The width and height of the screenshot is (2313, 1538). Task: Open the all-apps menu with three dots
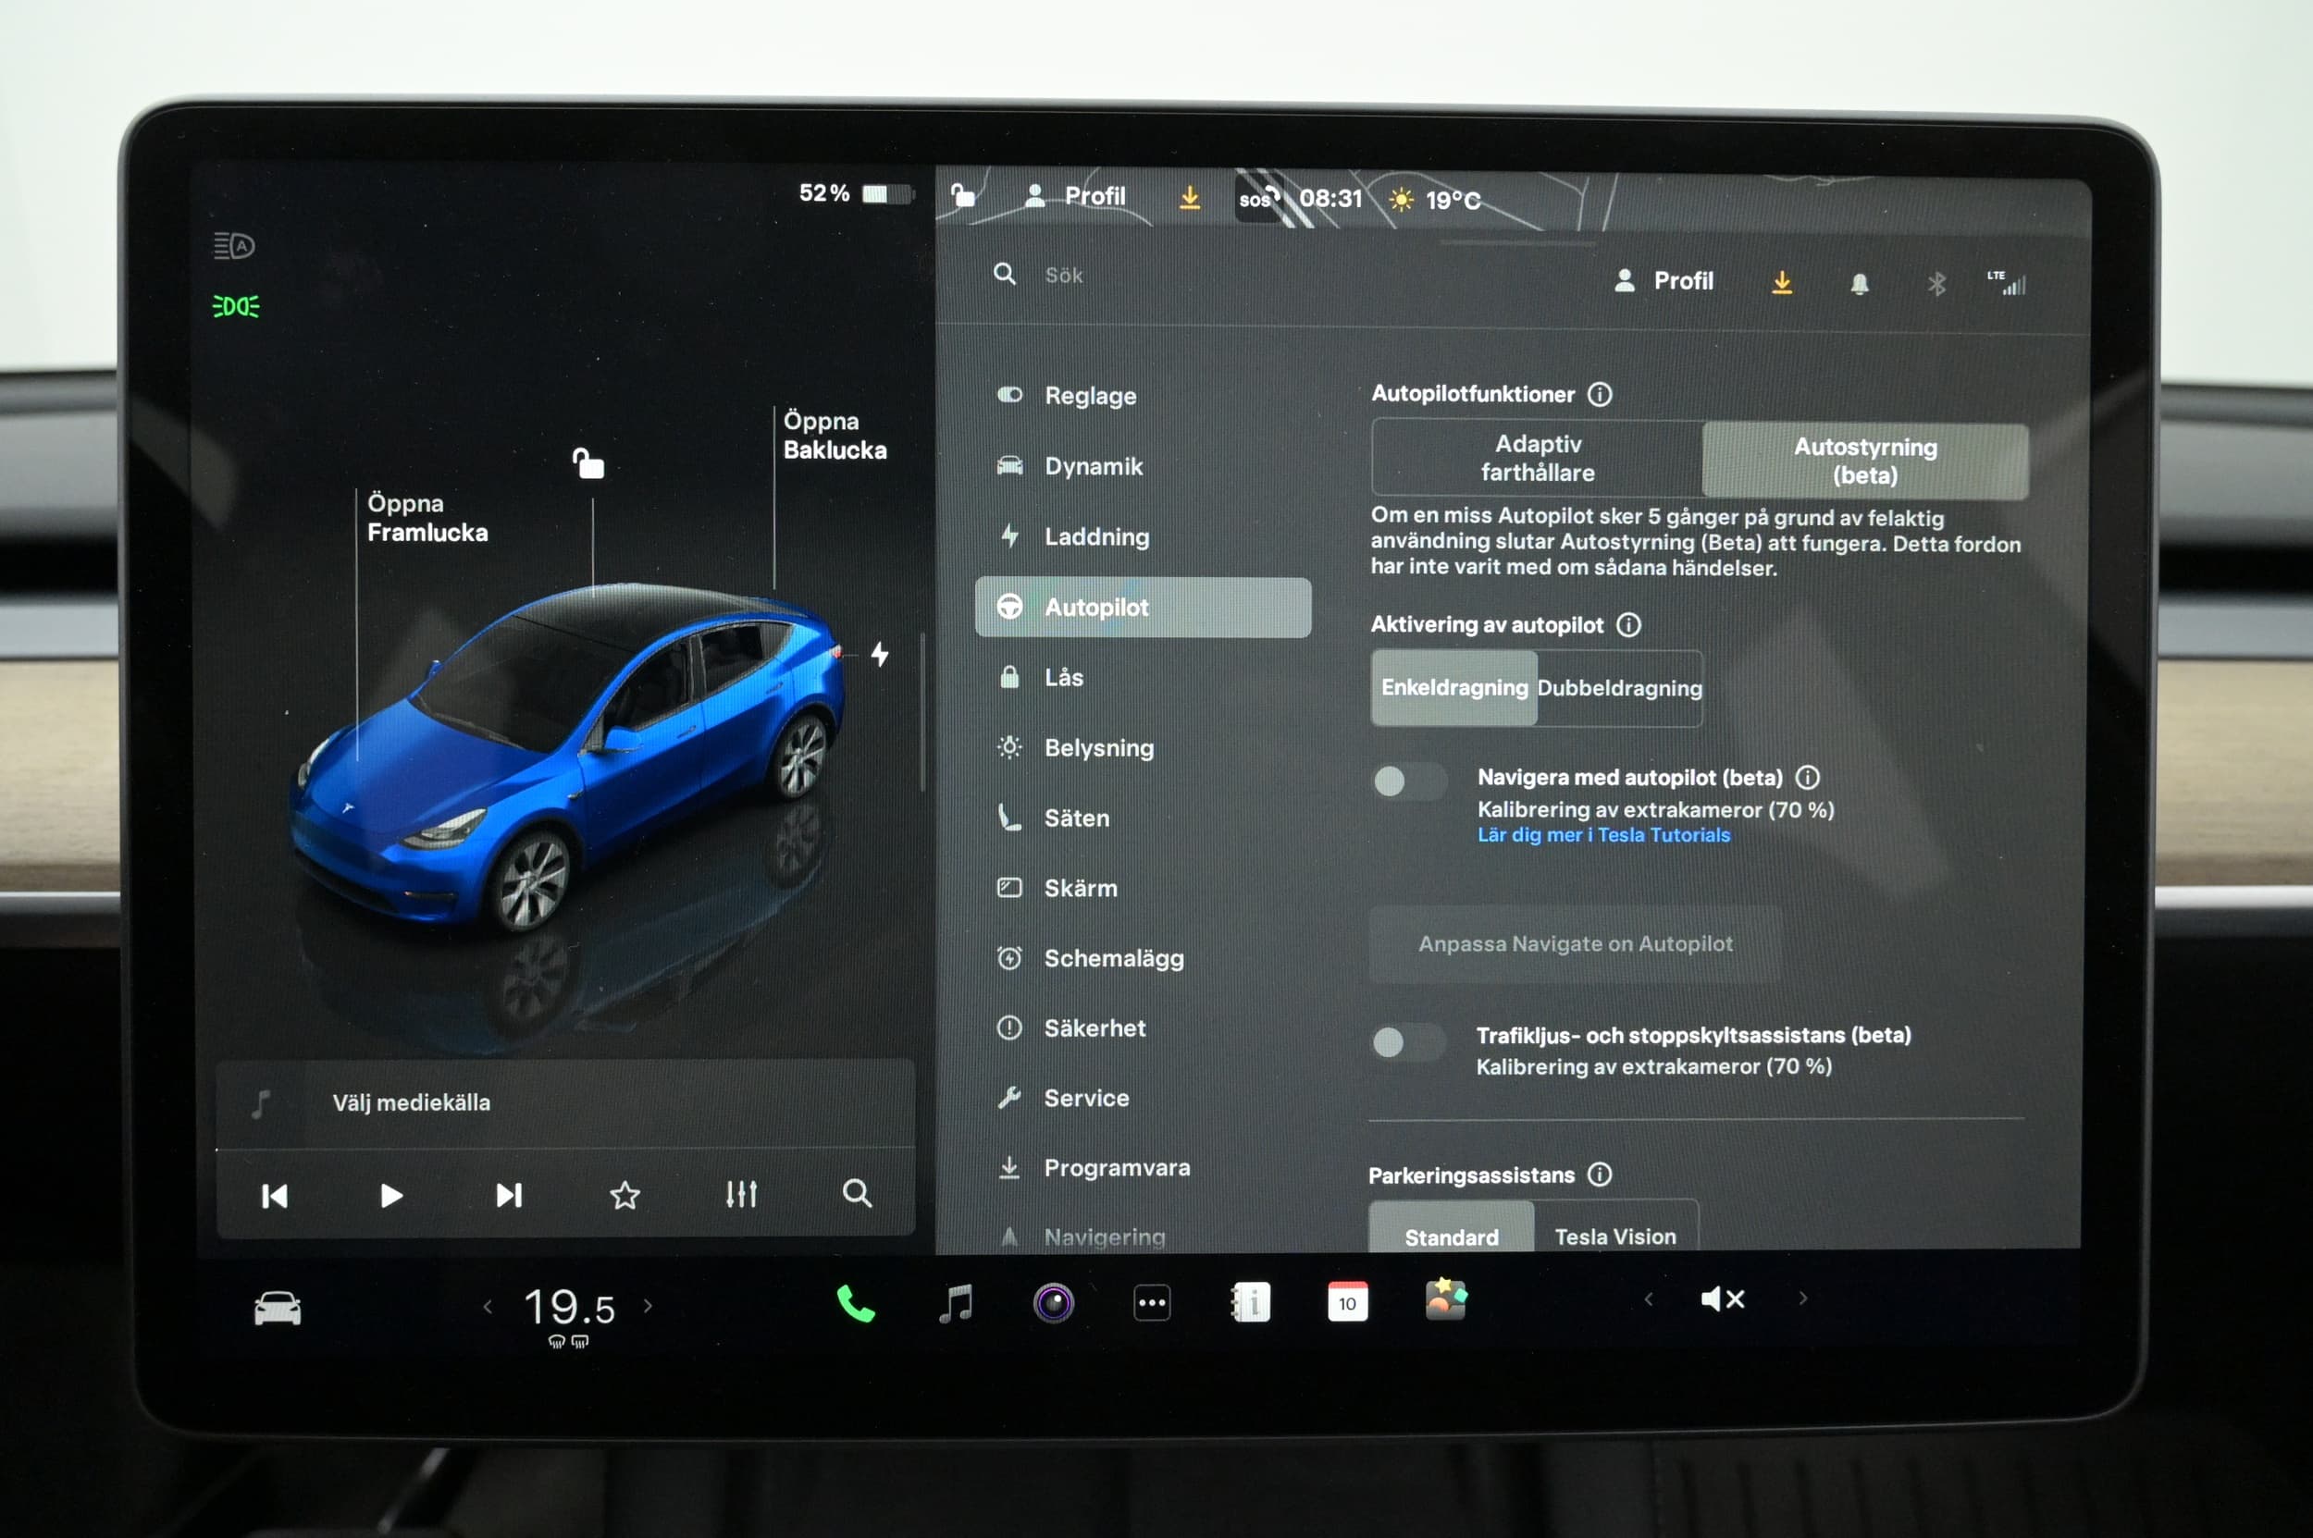coord(1152,1304)
